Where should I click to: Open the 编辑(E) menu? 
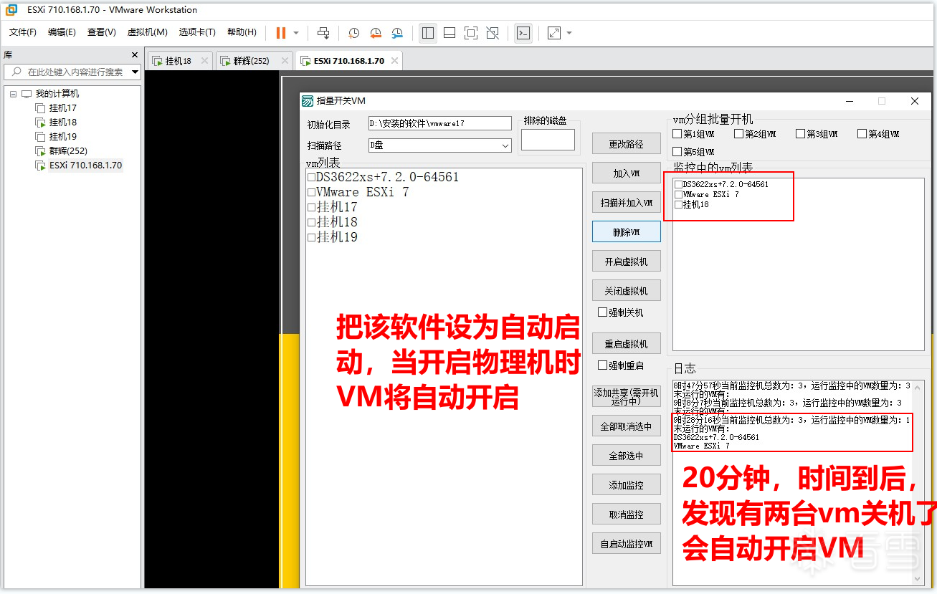click(x=62, y=32)
